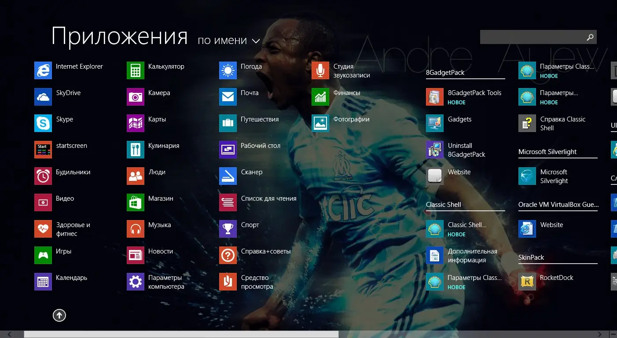The height and width of the screenshot is (338, 617).
Task: Launch the Финансы app
Action: pyautogui.click(x=336, y=97)
